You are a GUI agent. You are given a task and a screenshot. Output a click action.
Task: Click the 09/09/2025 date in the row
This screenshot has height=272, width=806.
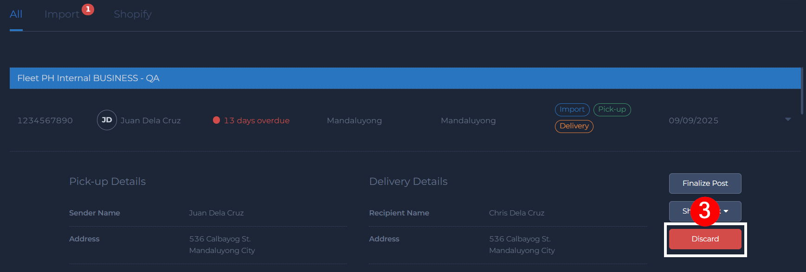693,120
